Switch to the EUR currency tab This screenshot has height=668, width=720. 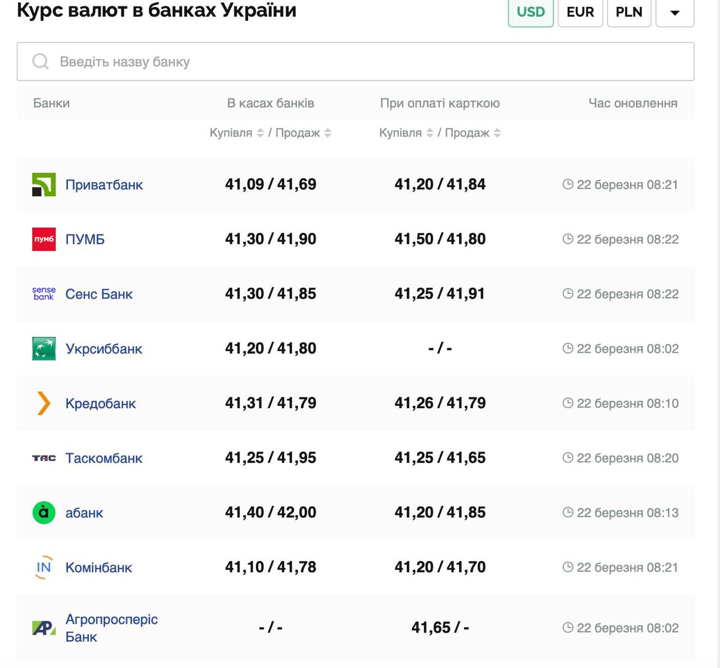point(580,12)
